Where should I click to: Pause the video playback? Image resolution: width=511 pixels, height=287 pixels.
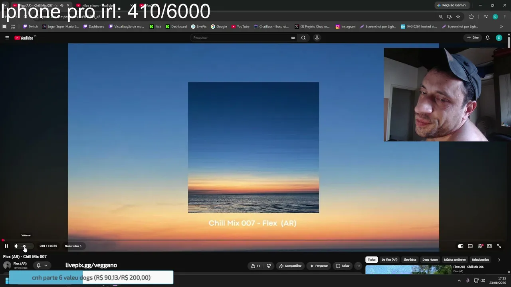pos(6,246)
